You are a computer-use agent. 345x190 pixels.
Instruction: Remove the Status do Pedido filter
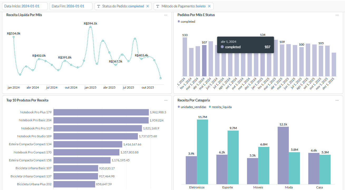(148, 6)
